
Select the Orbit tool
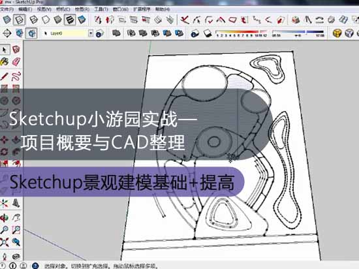click(x=5, y=217)
